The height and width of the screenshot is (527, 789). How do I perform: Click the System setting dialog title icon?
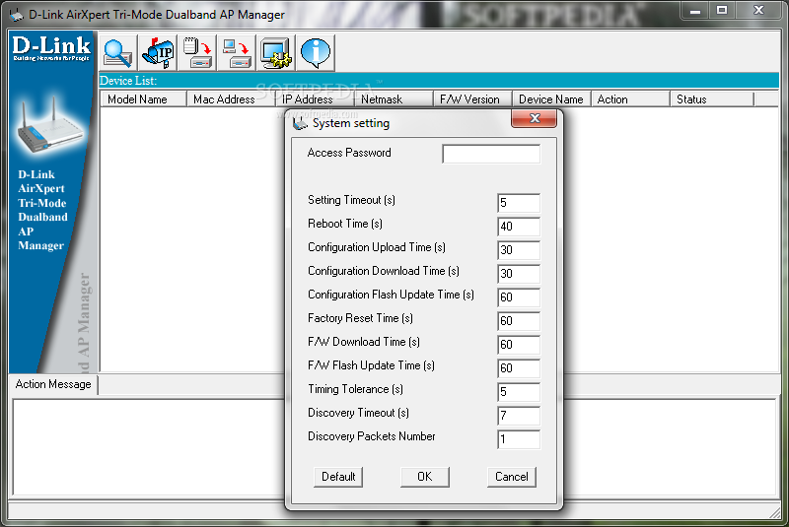pos(300,123)
